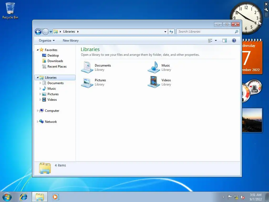The width and height of the screenshot is (269, 202).
Task: Select Documents in the navigation tree
Action: (x=55, y=83)
